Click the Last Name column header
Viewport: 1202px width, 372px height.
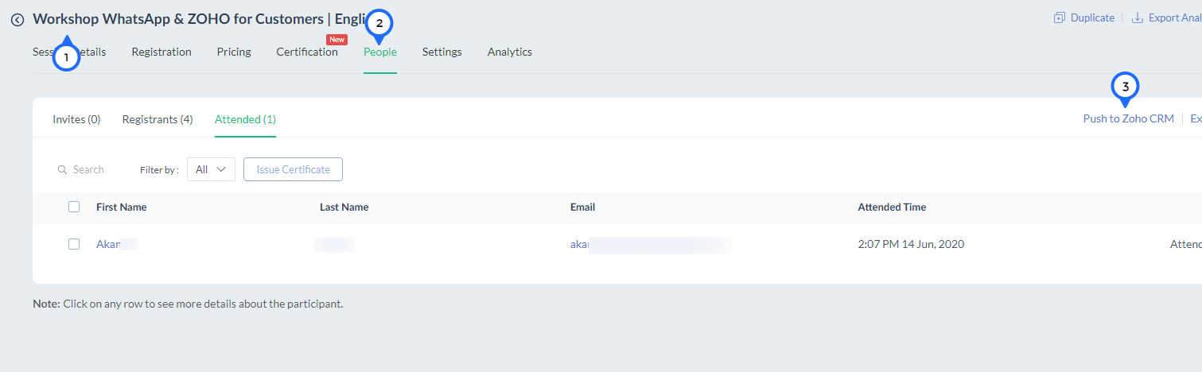(344, 207)
